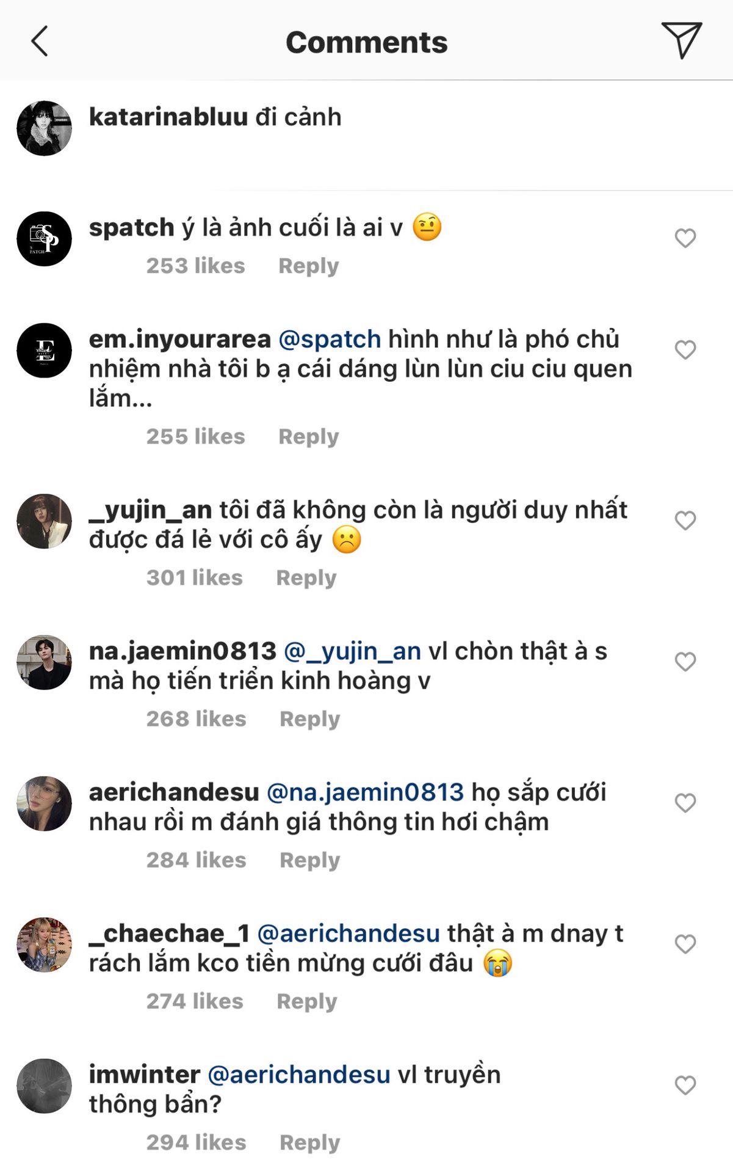The width and height of the screenshot is (733, 1173).
Task: Like na.jaemin0813's comment heart icon
Action: (685, 662)
